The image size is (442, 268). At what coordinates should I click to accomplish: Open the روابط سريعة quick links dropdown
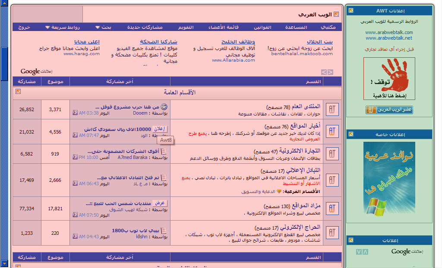tap(63, 27)
